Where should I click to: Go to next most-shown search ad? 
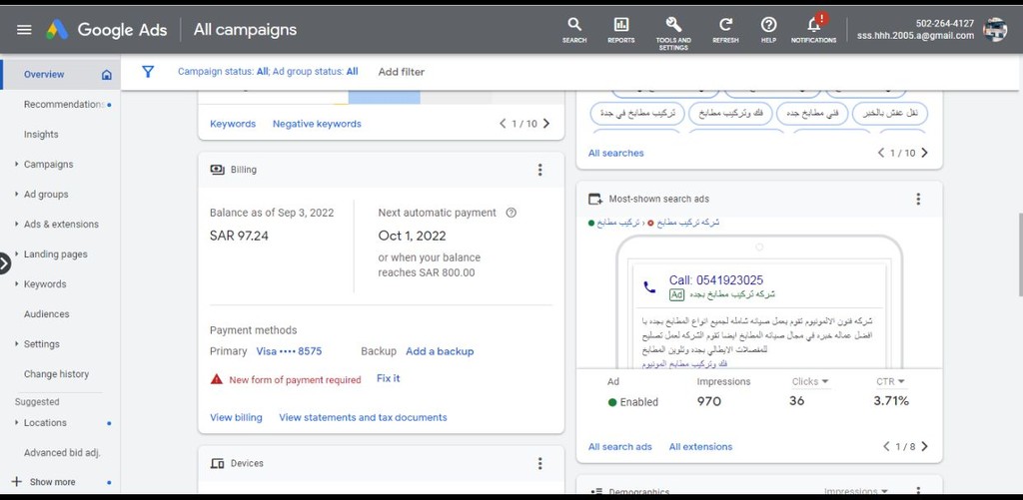point(924,446)
